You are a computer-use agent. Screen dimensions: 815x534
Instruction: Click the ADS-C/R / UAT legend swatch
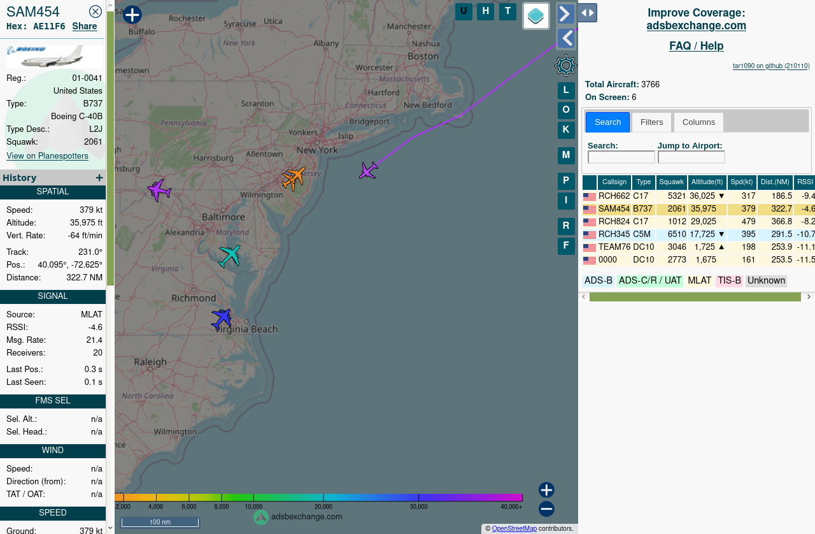click(650, 281)
